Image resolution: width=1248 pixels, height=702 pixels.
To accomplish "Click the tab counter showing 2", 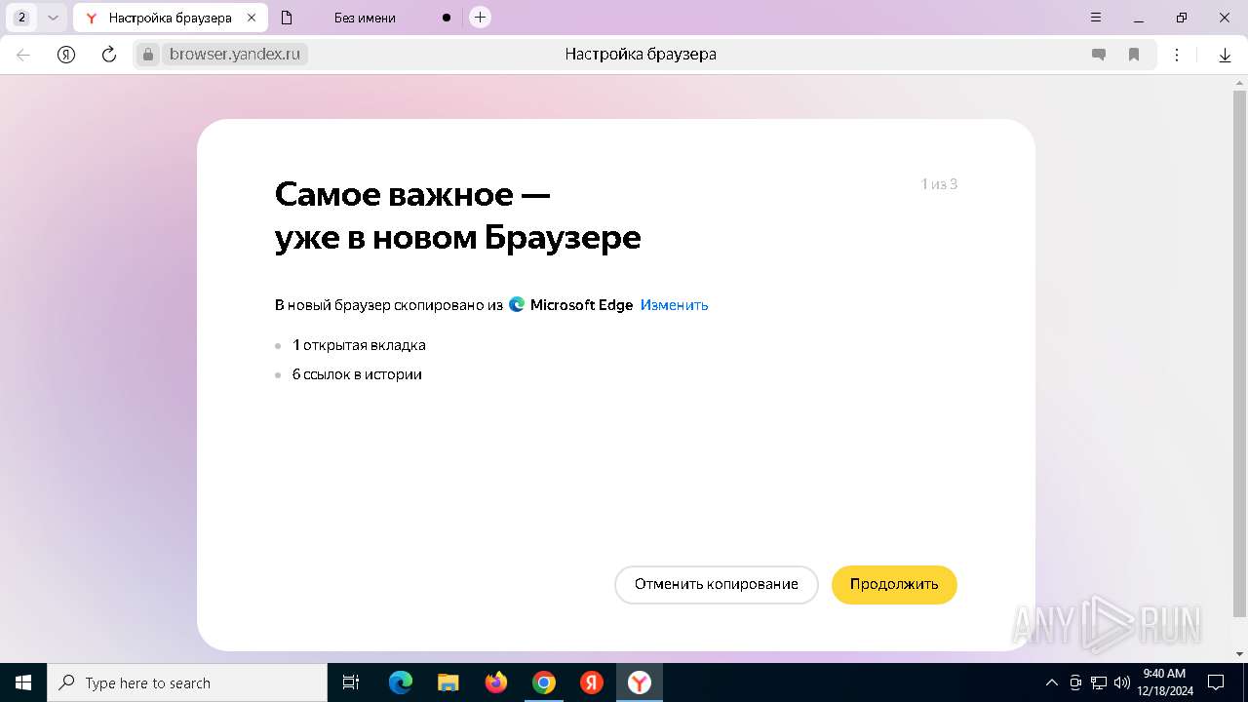I will point(21,18).
